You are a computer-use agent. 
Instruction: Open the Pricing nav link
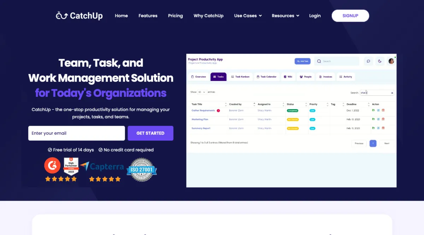pos(175,16)
